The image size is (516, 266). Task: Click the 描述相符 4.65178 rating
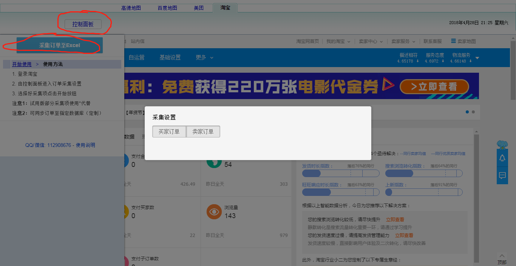(x=408, y=58)
